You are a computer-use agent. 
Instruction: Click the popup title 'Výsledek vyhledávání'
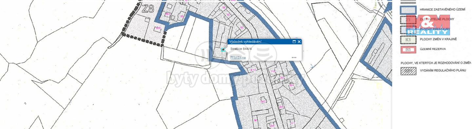pos(245,42)
